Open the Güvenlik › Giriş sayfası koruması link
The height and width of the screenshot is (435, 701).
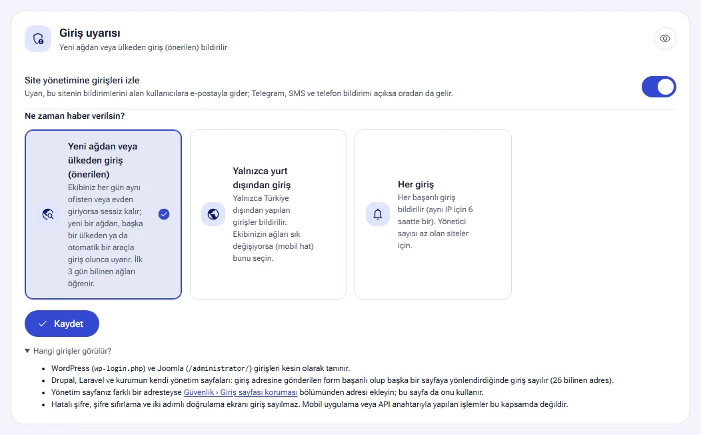click(241, 392)
